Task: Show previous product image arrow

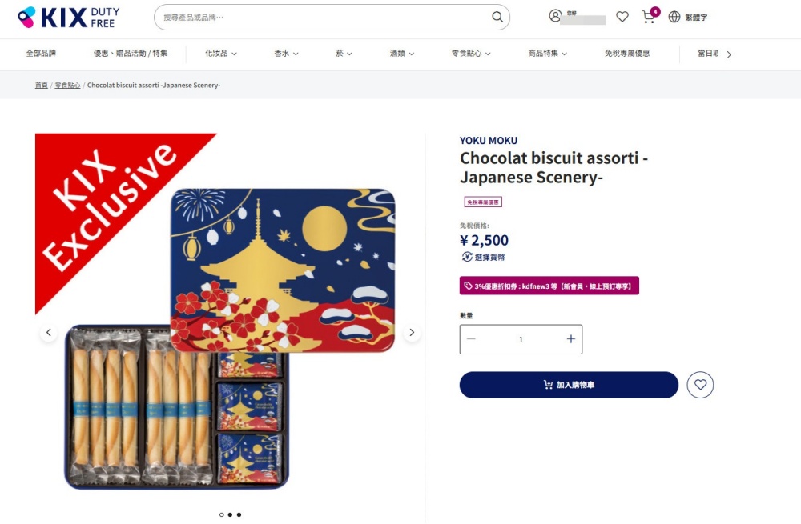Action: (x=48, y=333)
